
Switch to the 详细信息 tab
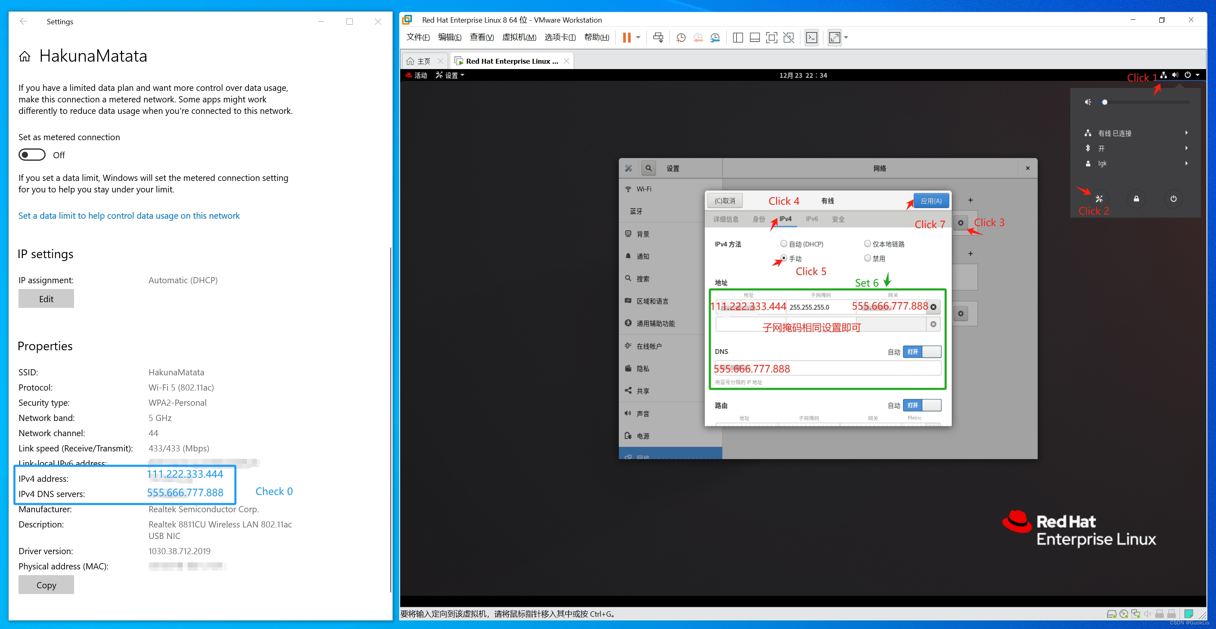[725, 219]
